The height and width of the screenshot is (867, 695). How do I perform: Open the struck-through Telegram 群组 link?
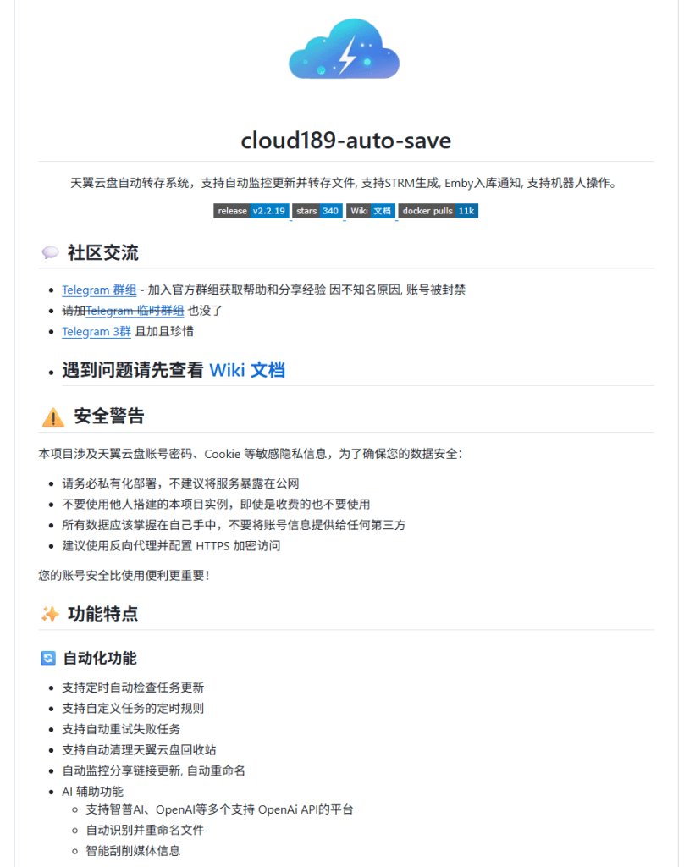[x=99, y=290]
